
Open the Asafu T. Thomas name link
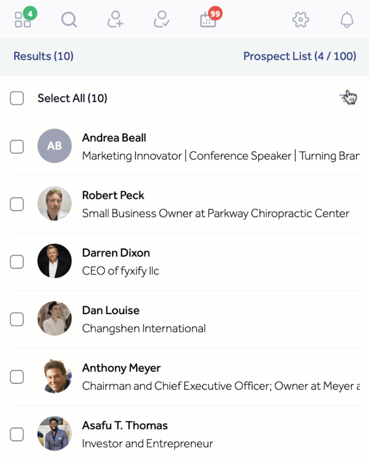[125, 426]
